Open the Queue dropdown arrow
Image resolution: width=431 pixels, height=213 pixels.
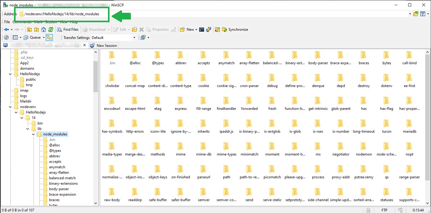pos(44,37)
